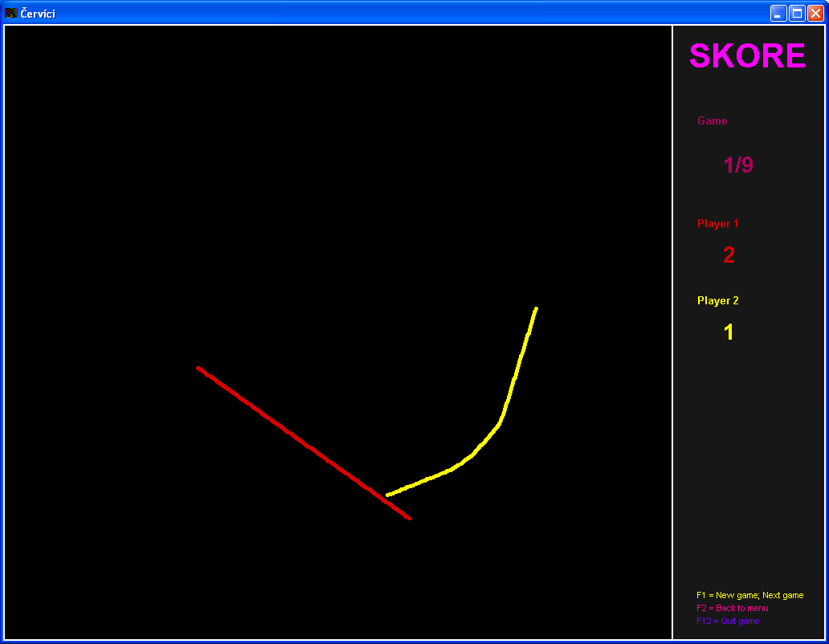Viewport: 829px width, 644px height.
Task: Click the 1/9 game counter
Action: pyautogui.click(x=738, y=165)
